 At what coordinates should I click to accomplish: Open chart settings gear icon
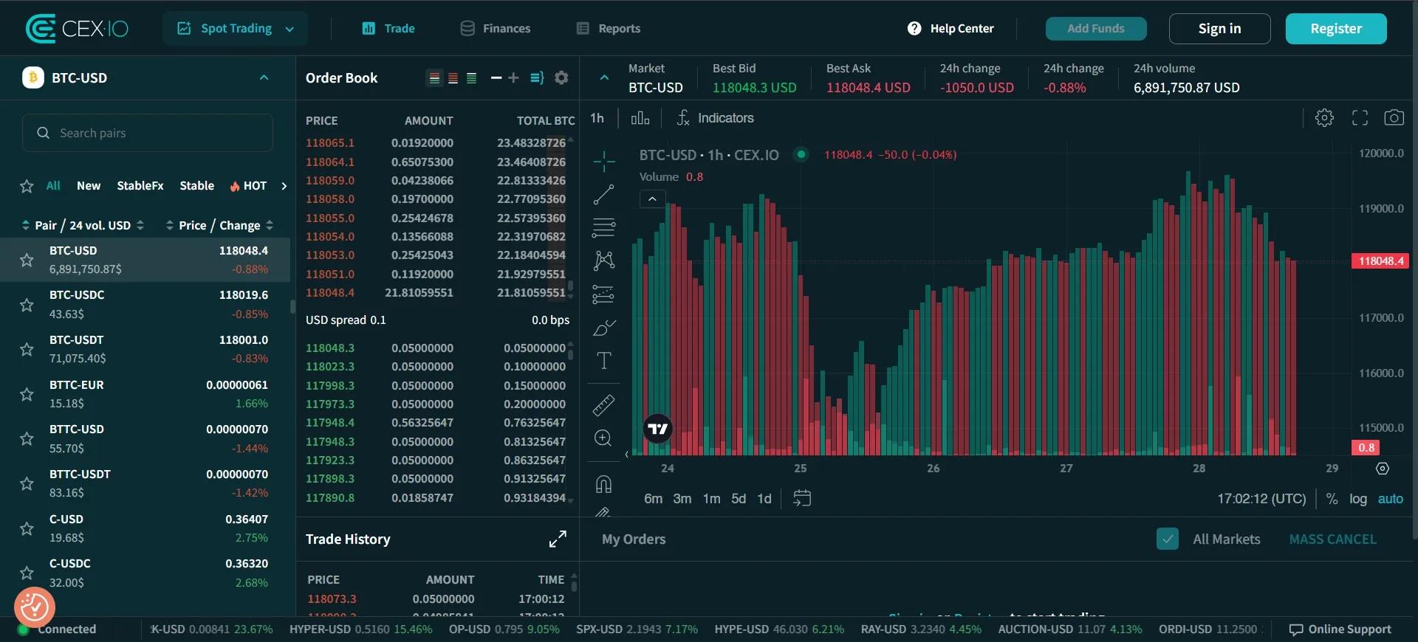[1324, 117]
